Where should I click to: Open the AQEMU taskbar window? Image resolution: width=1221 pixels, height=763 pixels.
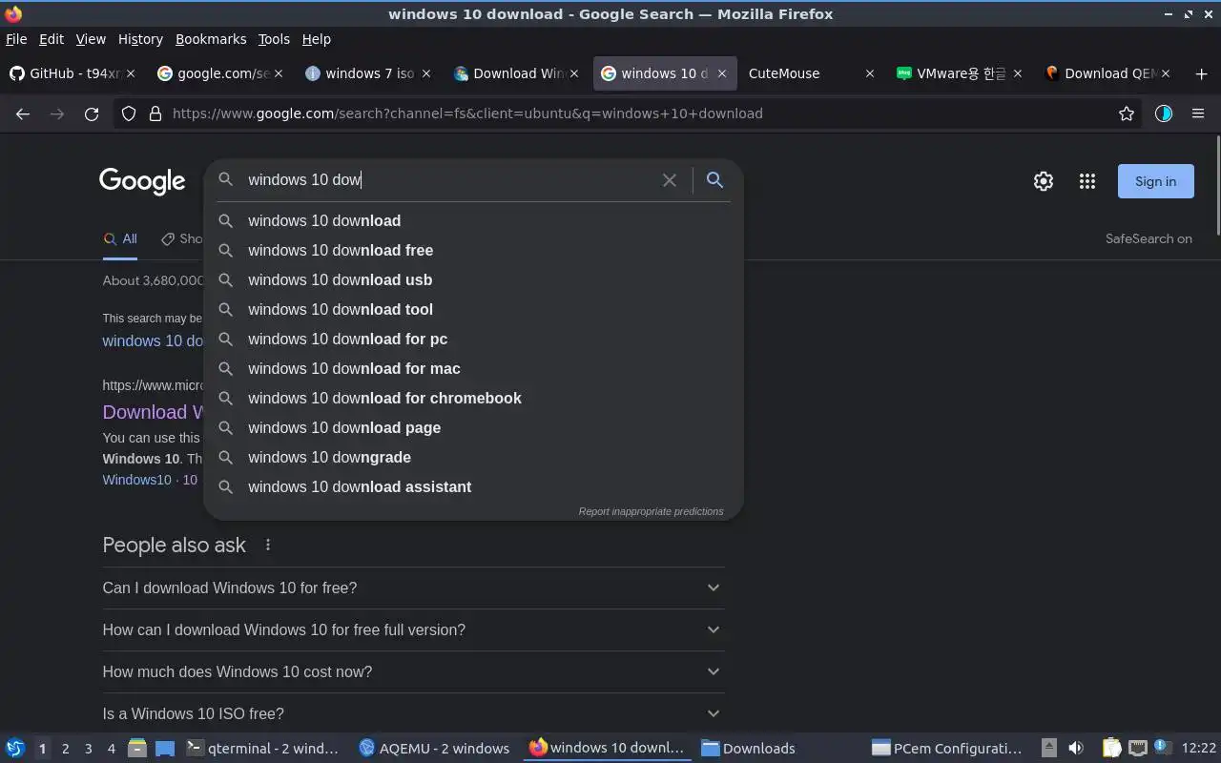point(435,749)
